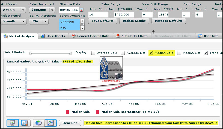Open the Select Period 3 Month dropdown
The width and height of the screenshot is (223, 129).
tap(14, 21)
